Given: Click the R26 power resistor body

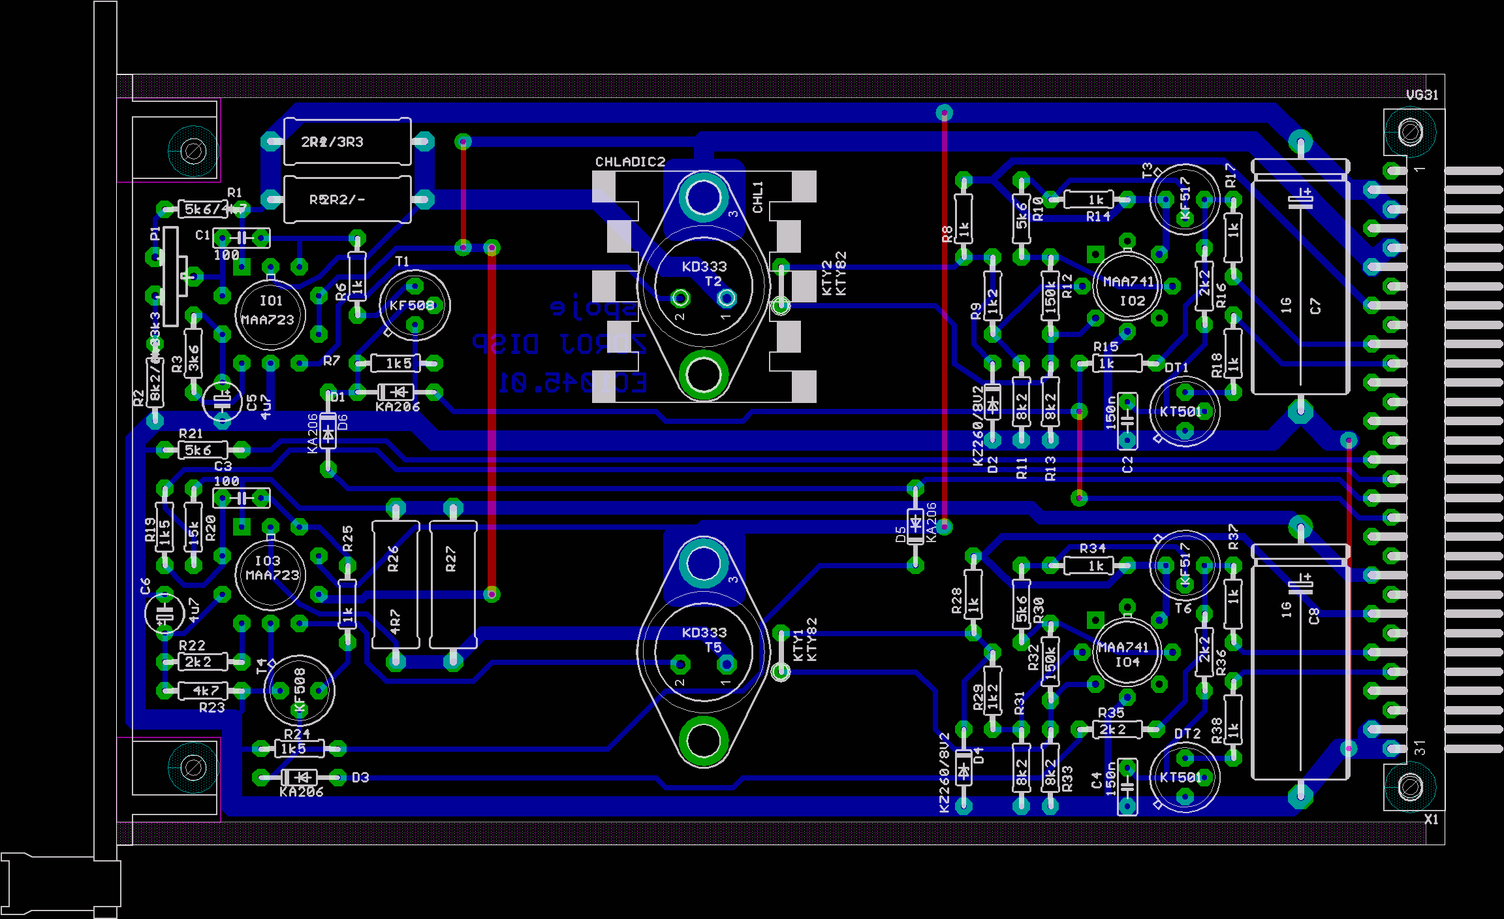Looking at the screenshot, I should coord(395,584).
